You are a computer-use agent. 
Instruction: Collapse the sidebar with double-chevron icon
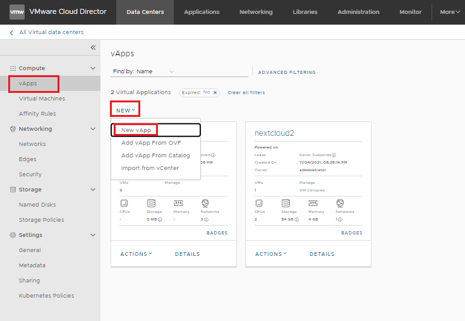click(93, 47)
